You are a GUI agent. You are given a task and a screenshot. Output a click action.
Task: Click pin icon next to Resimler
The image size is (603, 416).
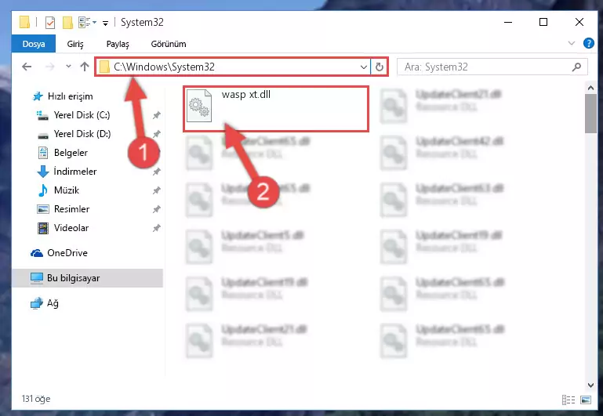pyautogui.click(x=157, y=209)
